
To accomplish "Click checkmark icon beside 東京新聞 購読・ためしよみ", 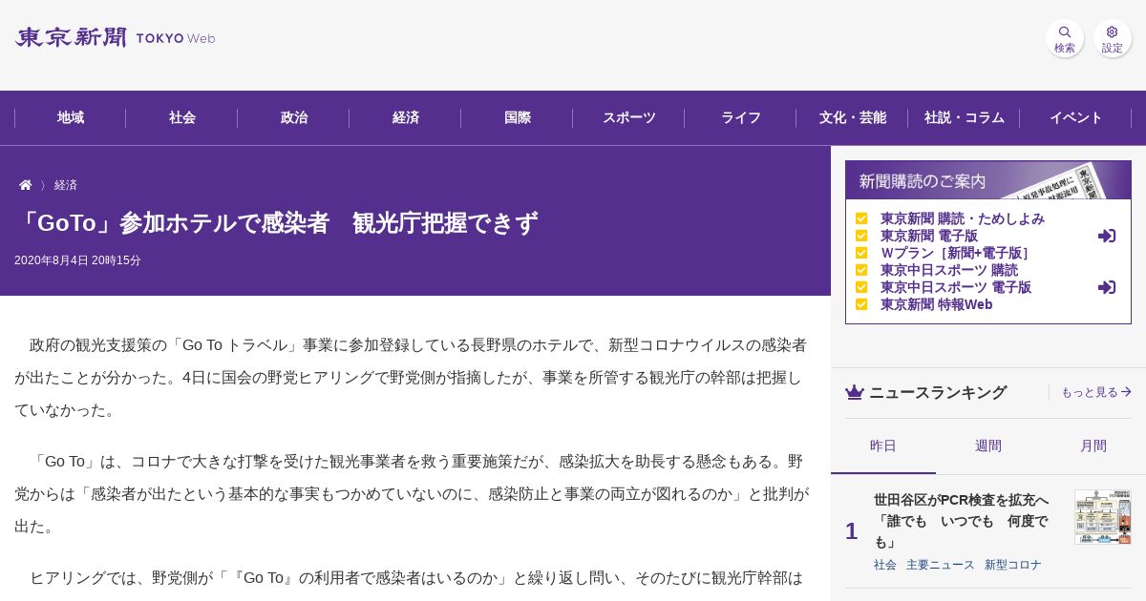I will click(861, 218).
